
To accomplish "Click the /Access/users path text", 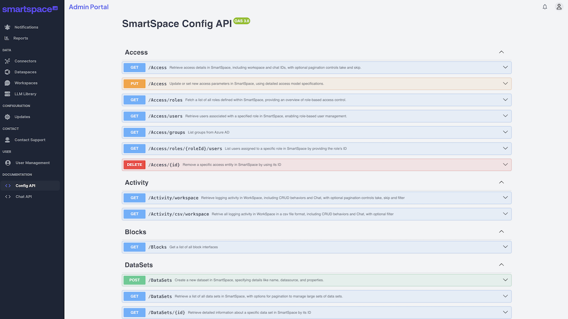I will point(166,116).
